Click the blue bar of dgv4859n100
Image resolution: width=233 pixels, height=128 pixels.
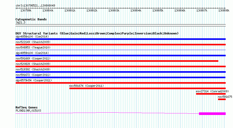point(120,56)
